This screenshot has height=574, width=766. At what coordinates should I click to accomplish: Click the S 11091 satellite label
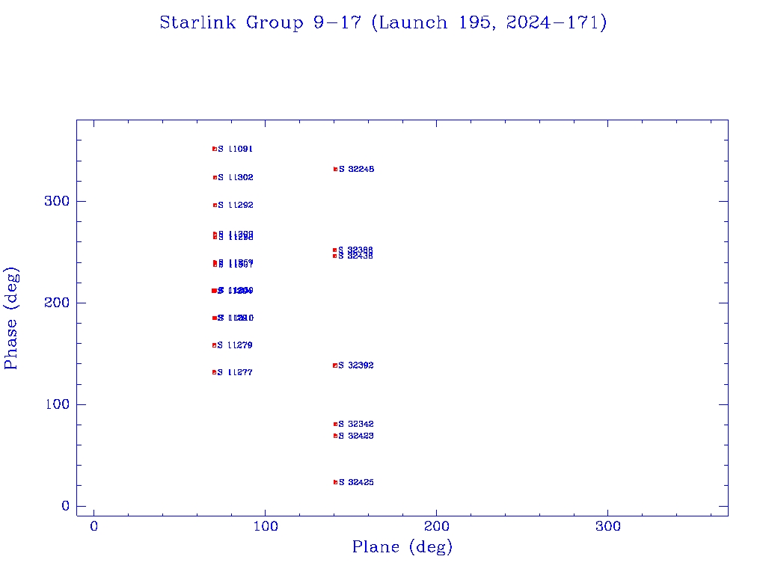tap(236, 149)
